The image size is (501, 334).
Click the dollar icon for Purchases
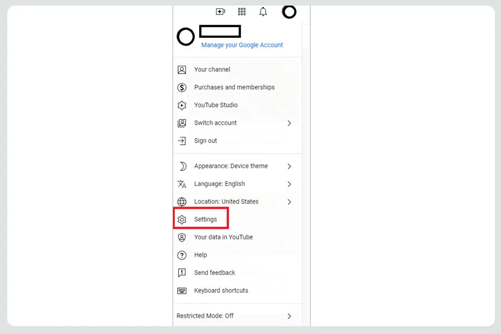(182, 87)
